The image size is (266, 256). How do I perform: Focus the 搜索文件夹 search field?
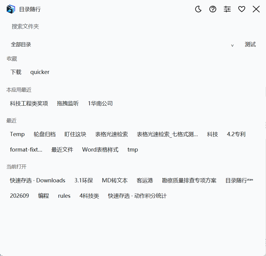tap(133, 27)
